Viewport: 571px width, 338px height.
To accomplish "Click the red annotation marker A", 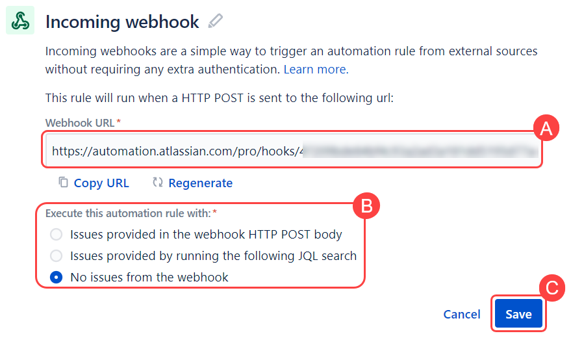I will click(546, 129).
